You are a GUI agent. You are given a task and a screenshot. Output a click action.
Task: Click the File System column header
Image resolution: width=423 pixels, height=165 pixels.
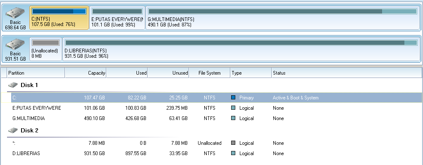pyautogui.click(x=209, y=73)
